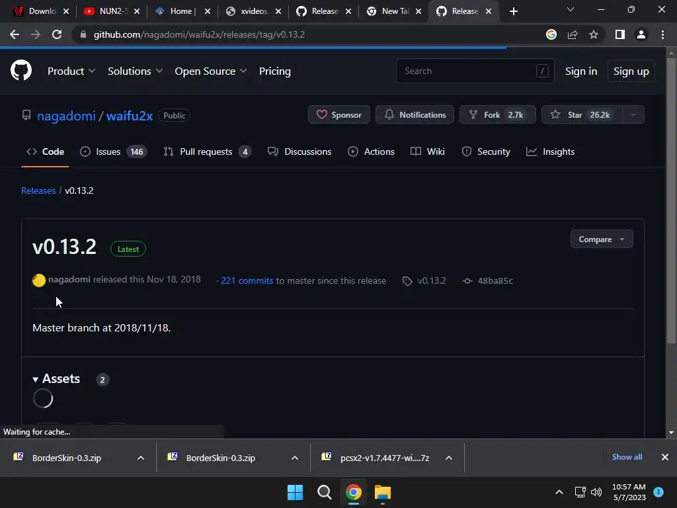Click Notifications button
Screen dimensions: 677x508
point(415,115)
